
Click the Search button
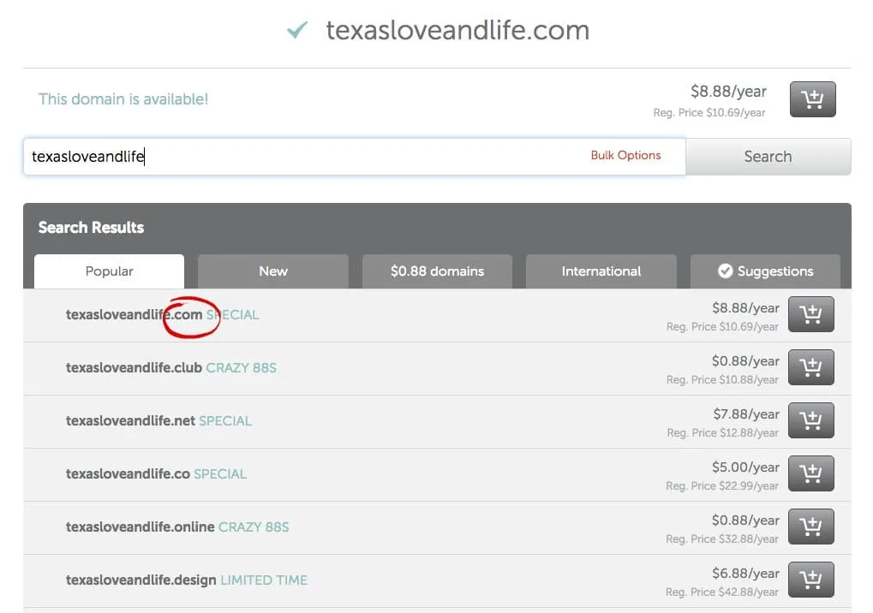tap(767, 156)
